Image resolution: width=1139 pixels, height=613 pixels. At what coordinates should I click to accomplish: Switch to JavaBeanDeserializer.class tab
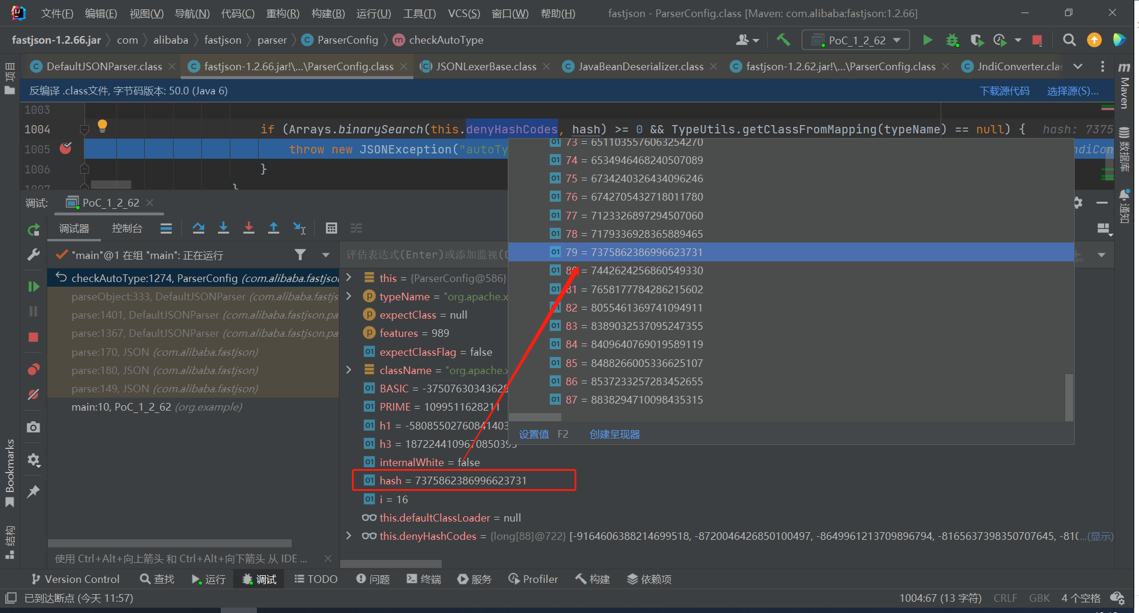pos(641,66)
